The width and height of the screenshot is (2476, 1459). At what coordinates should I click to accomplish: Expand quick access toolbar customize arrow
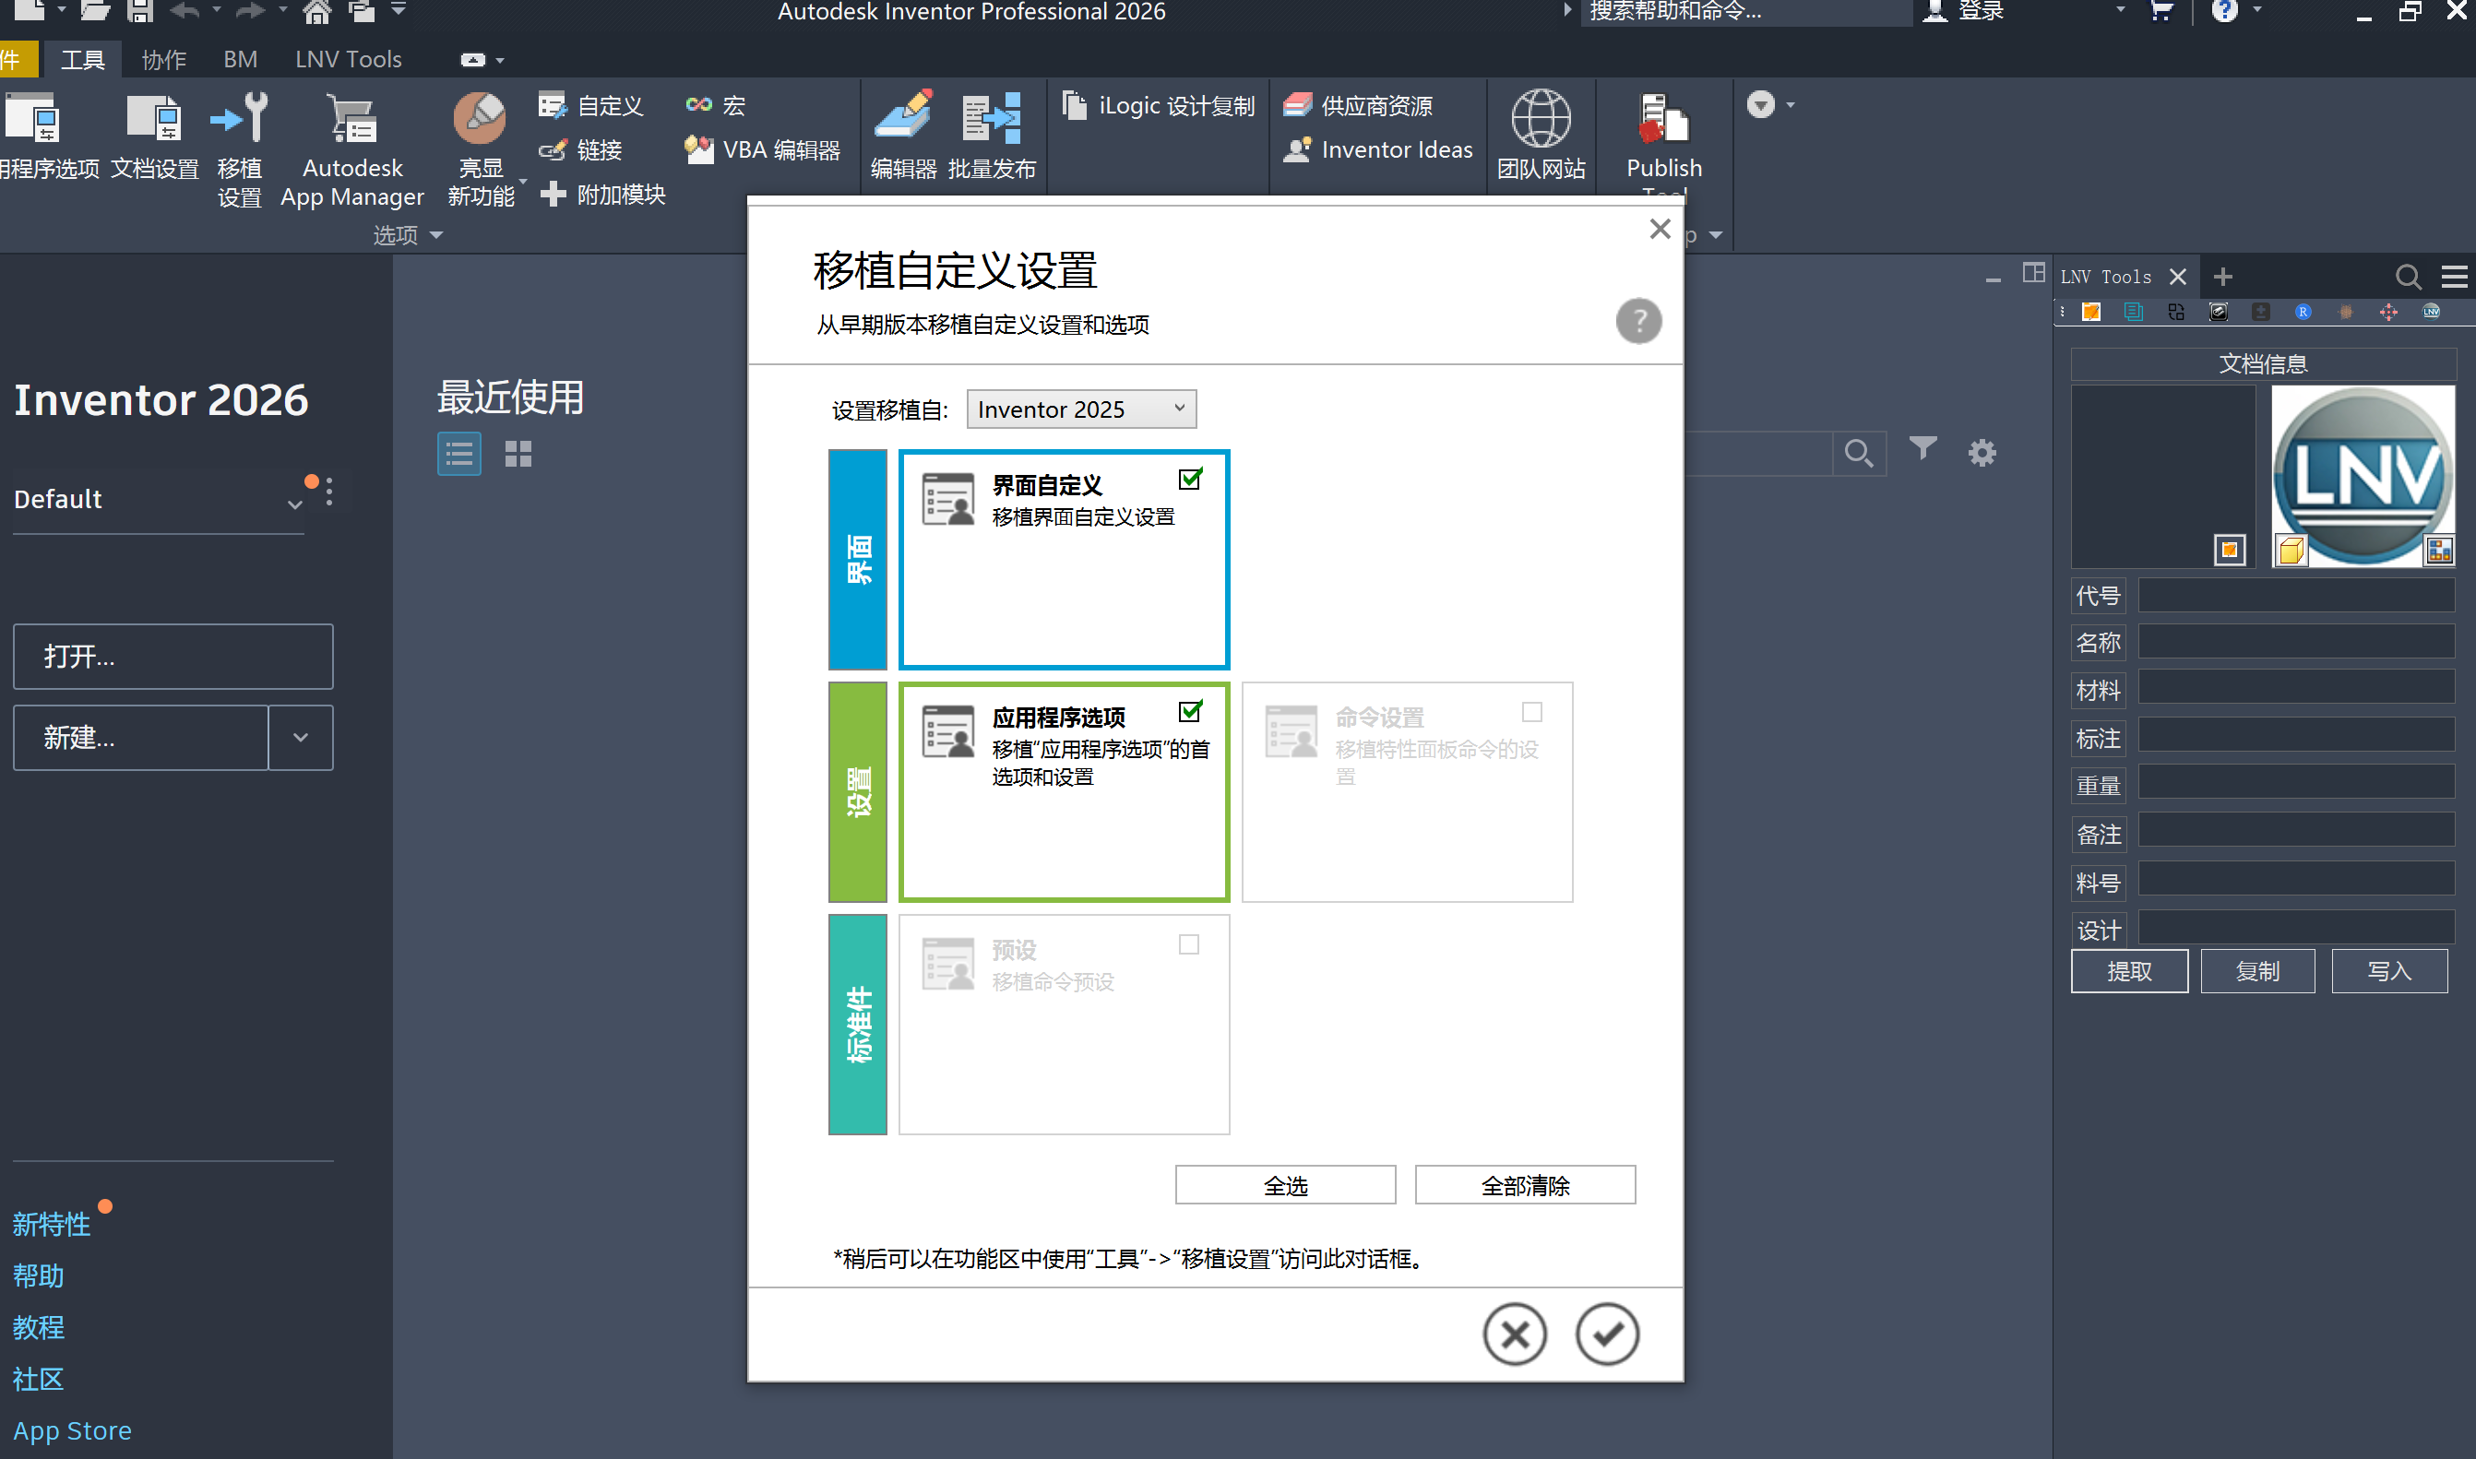(x=399, y=10)
